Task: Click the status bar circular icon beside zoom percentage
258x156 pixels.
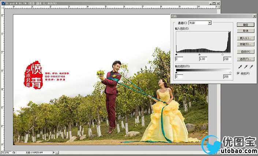Action: click(14, 153)
